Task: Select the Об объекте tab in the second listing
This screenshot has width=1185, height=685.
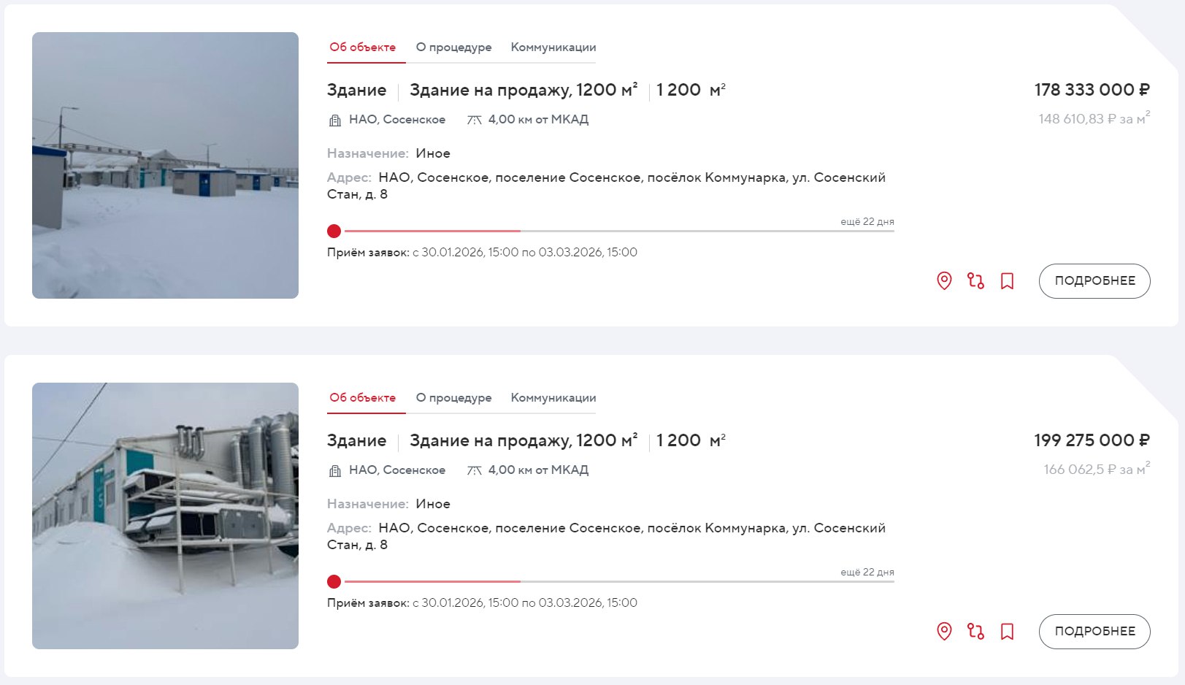Action: pos(361,398)
